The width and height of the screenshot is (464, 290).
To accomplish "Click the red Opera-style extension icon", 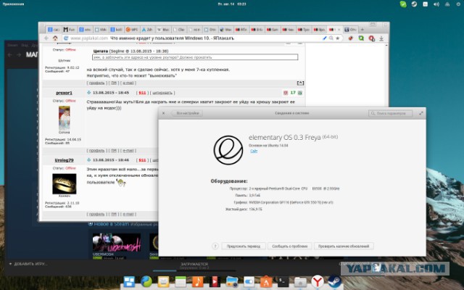I will (x=371, y=38).
